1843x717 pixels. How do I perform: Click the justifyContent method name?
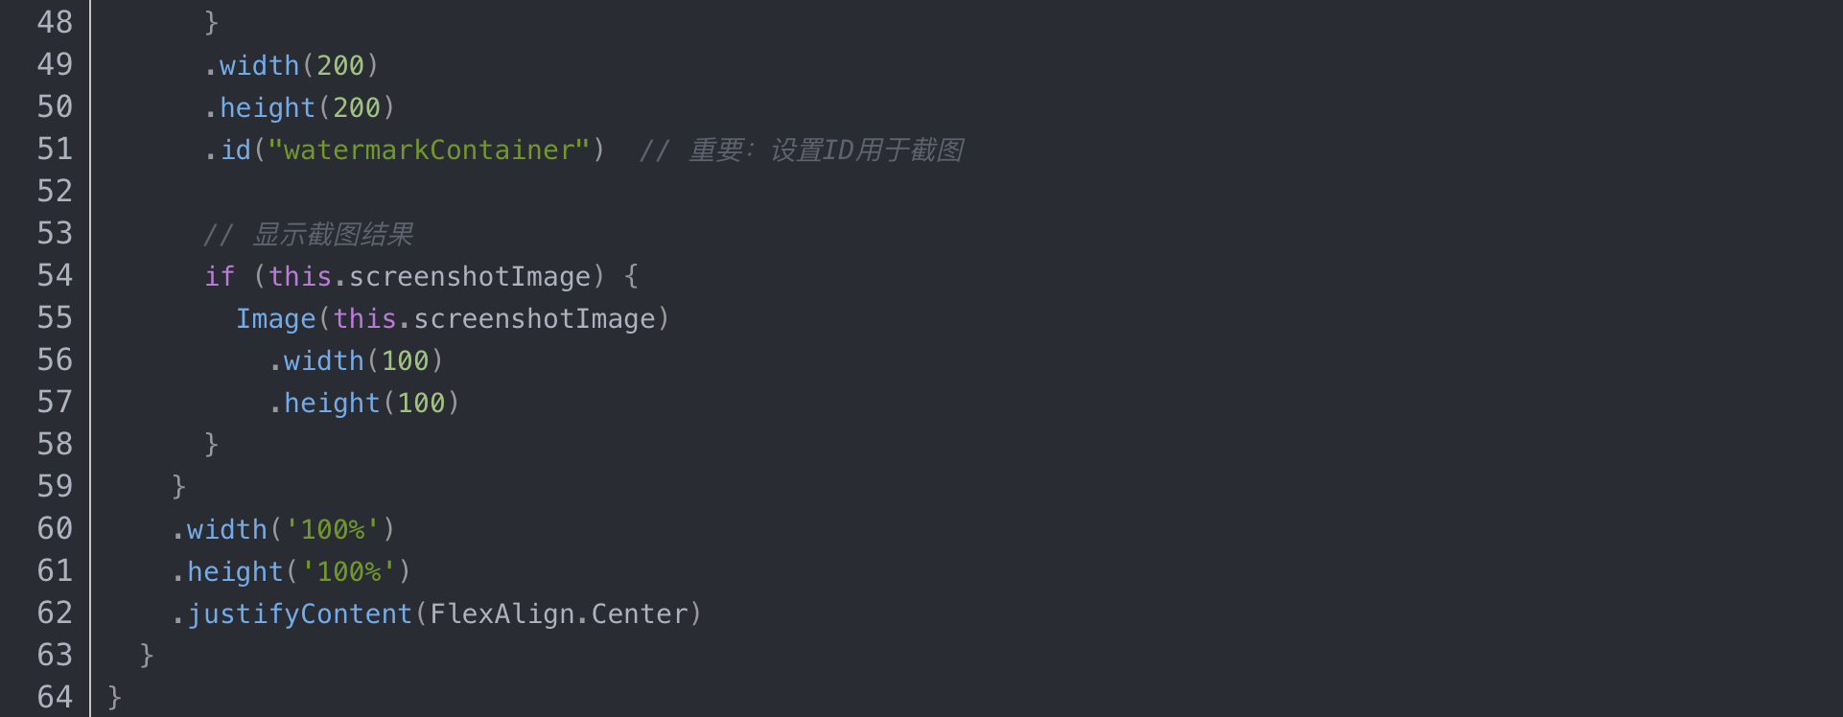(299, 613)
